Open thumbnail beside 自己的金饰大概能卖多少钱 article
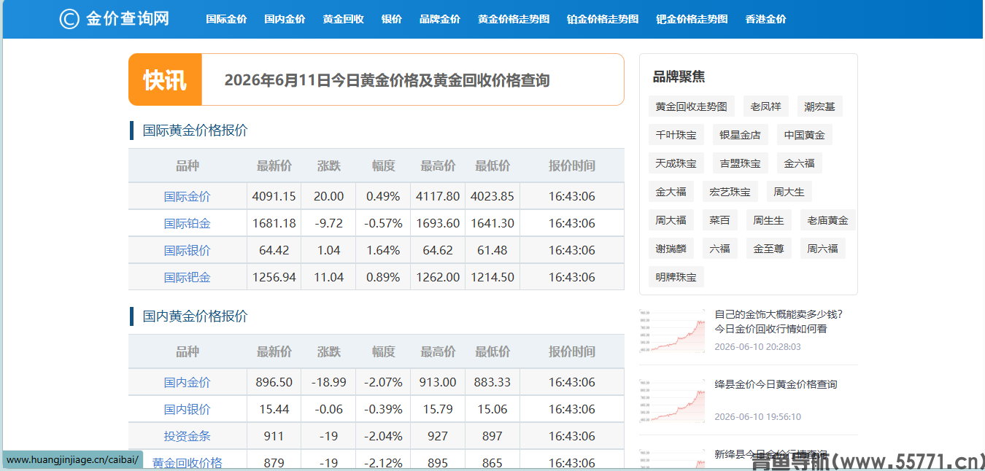Viewport: 985px width, 471px height. [673, 331]
